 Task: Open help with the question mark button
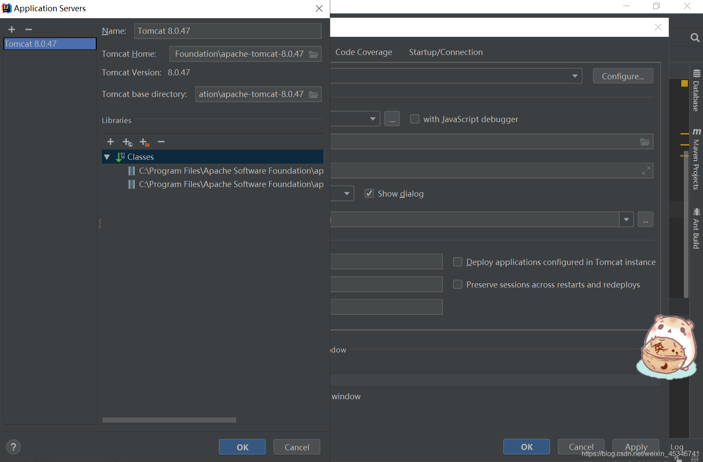(13, 447)
